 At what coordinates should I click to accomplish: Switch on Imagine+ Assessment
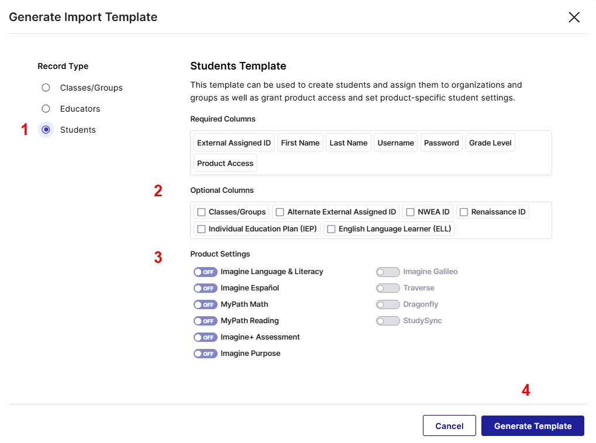pyautogui.click(x=205, y=337)
